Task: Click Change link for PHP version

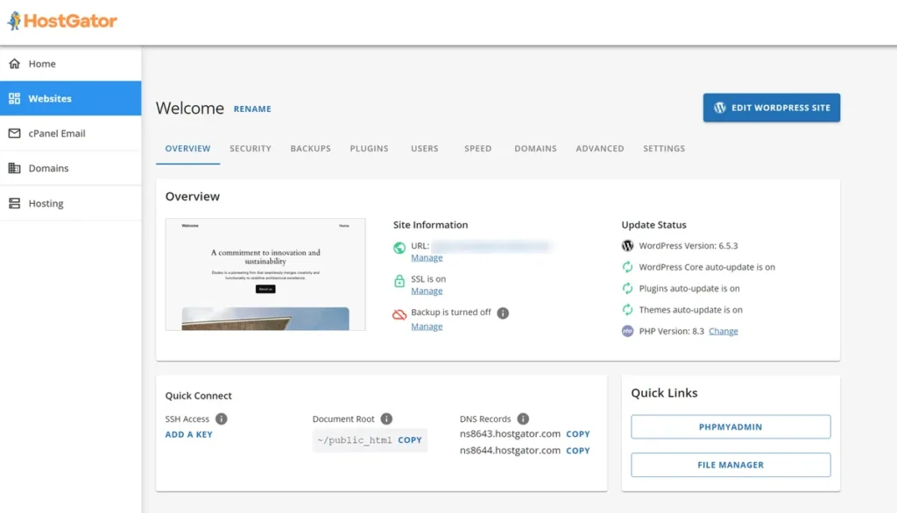Action: (723, 332)
